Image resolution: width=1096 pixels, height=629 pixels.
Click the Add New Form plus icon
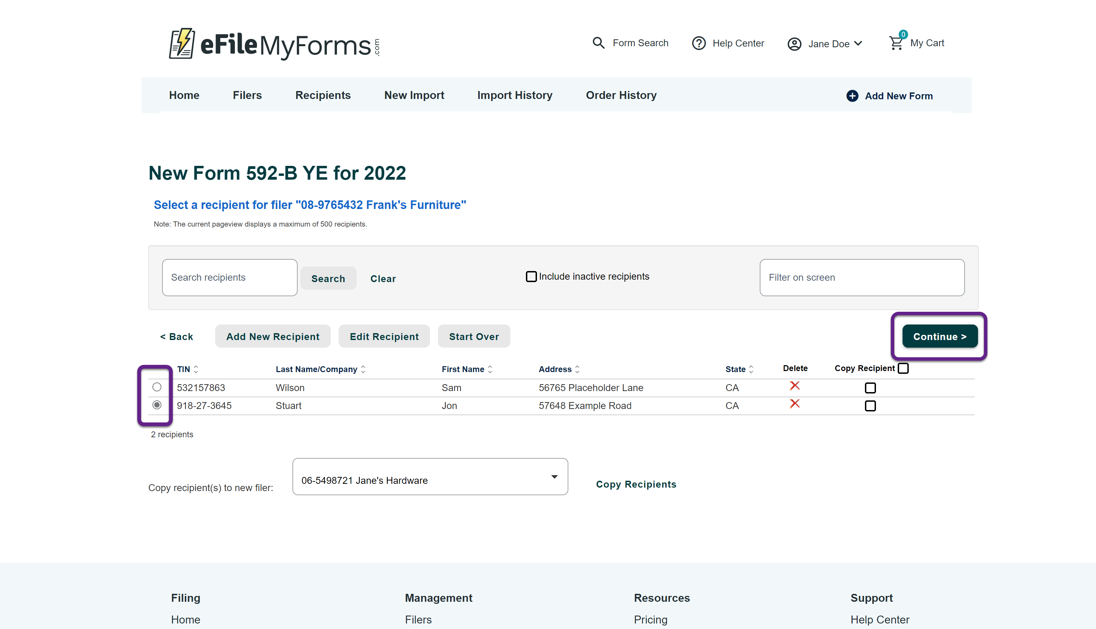852,96
